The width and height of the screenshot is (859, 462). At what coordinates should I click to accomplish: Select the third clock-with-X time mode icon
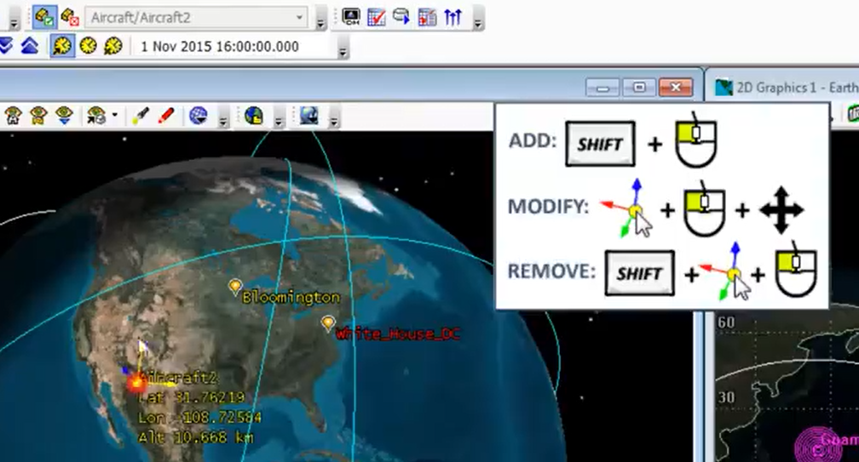(112, 45)
